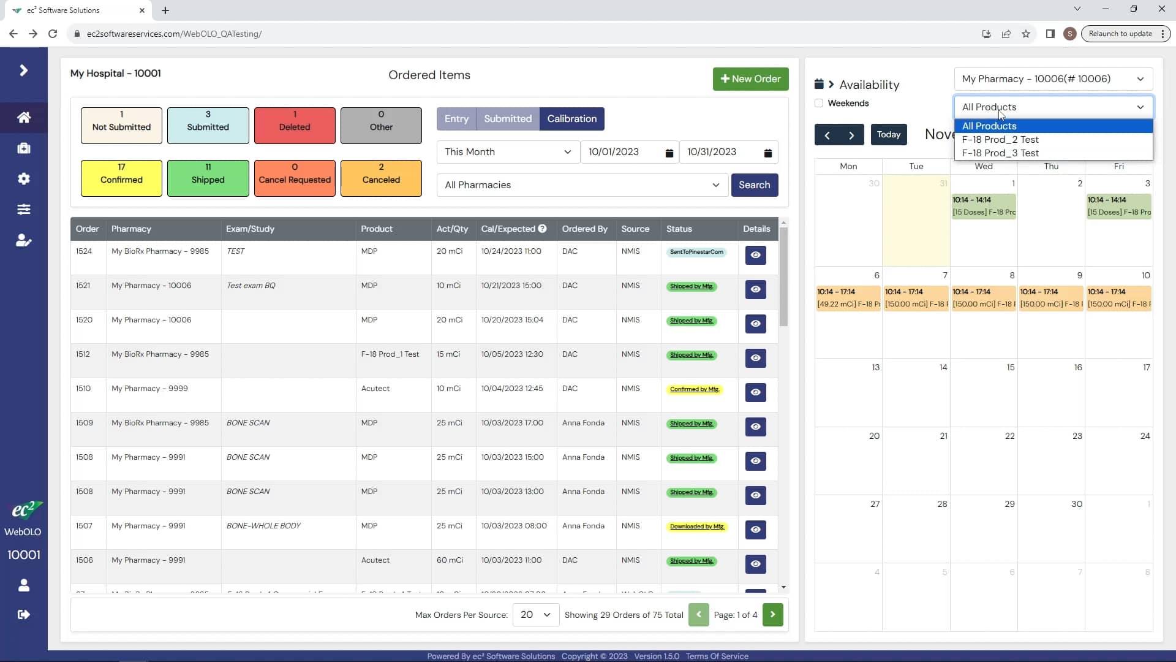
Task: View details of order 1510
Action: (755, 392)
